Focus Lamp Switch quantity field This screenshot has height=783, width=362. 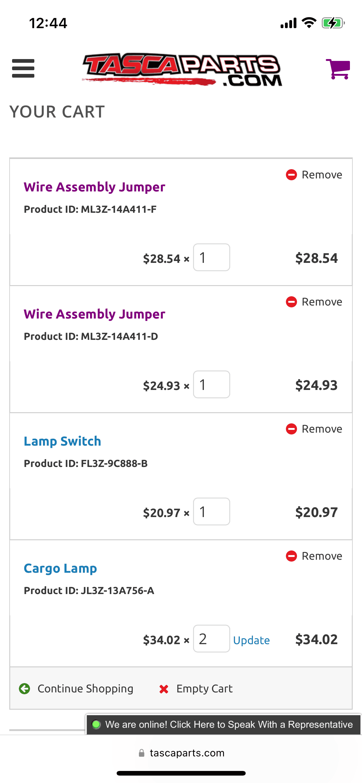(212, 511)
